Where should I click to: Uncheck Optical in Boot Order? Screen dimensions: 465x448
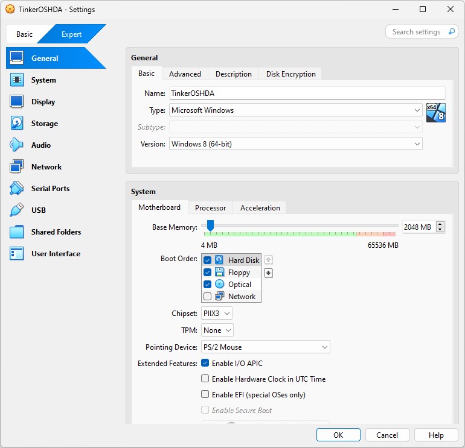pos(207,284)
